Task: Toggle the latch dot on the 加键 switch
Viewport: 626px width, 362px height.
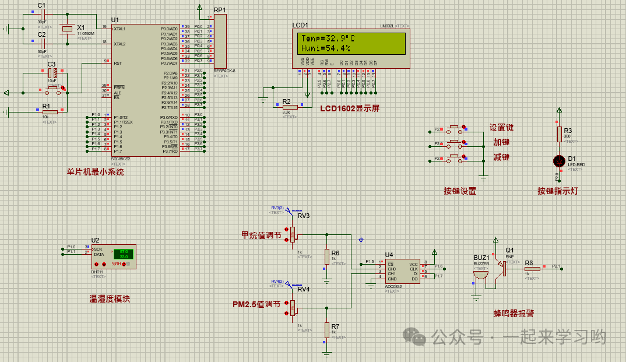Action: coord(463,142)
